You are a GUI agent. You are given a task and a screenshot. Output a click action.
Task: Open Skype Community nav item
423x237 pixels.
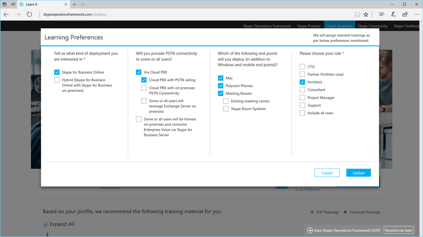373,26
